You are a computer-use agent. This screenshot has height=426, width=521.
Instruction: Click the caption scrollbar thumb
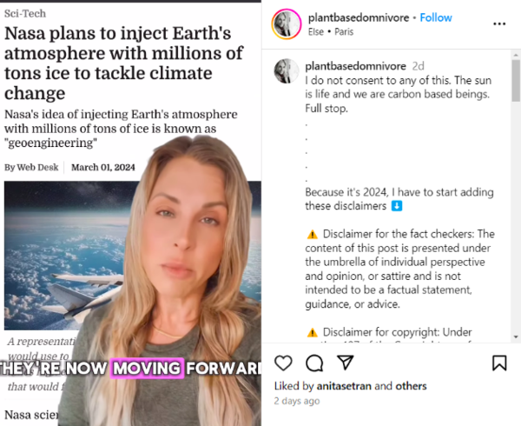tap(516, 81)
